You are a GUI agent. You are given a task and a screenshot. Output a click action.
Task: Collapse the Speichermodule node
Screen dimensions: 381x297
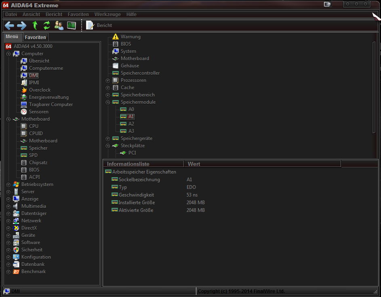point(107,102)
